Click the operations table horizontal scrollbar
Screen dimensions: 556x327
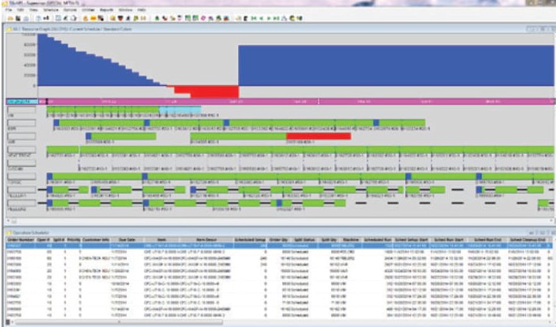click(119, 322)
